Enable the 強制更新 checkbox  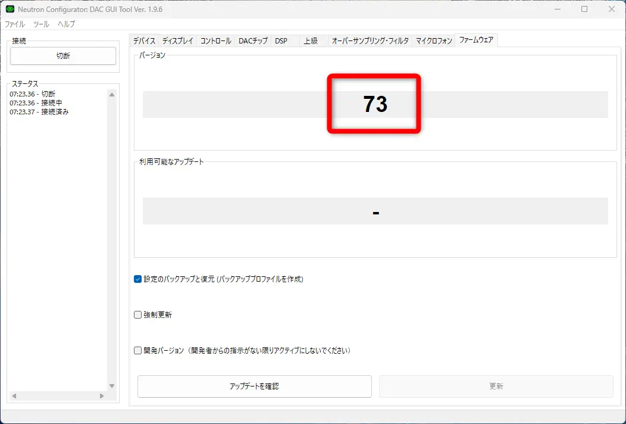pos(137,315)
